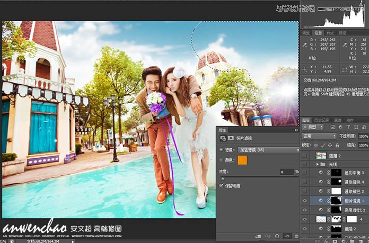The image size is (369, 243).
Task: Open the fx layer style menu
Action: coord(327,241)
